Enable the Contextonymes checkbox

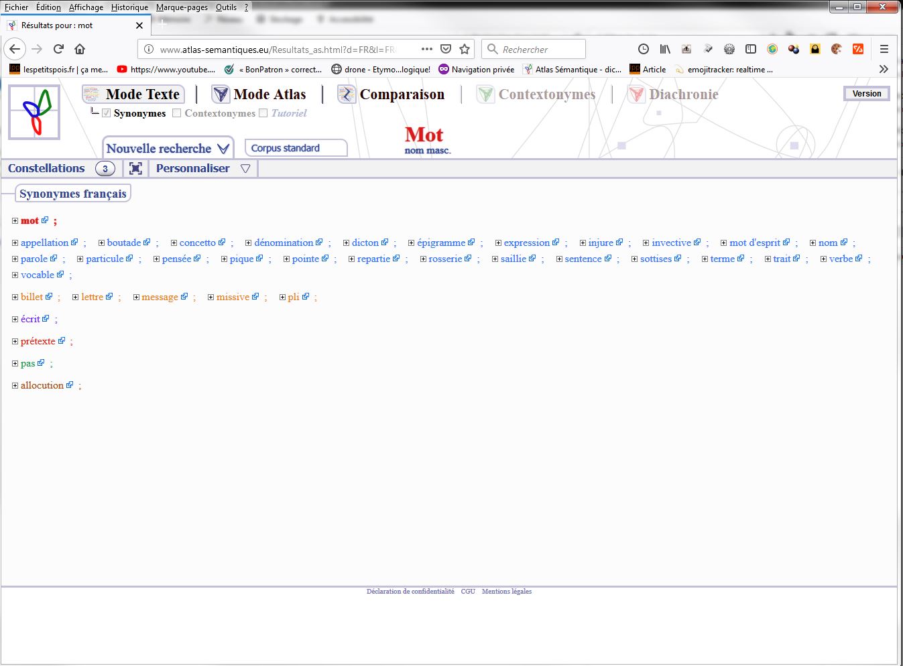pos(177,113)
